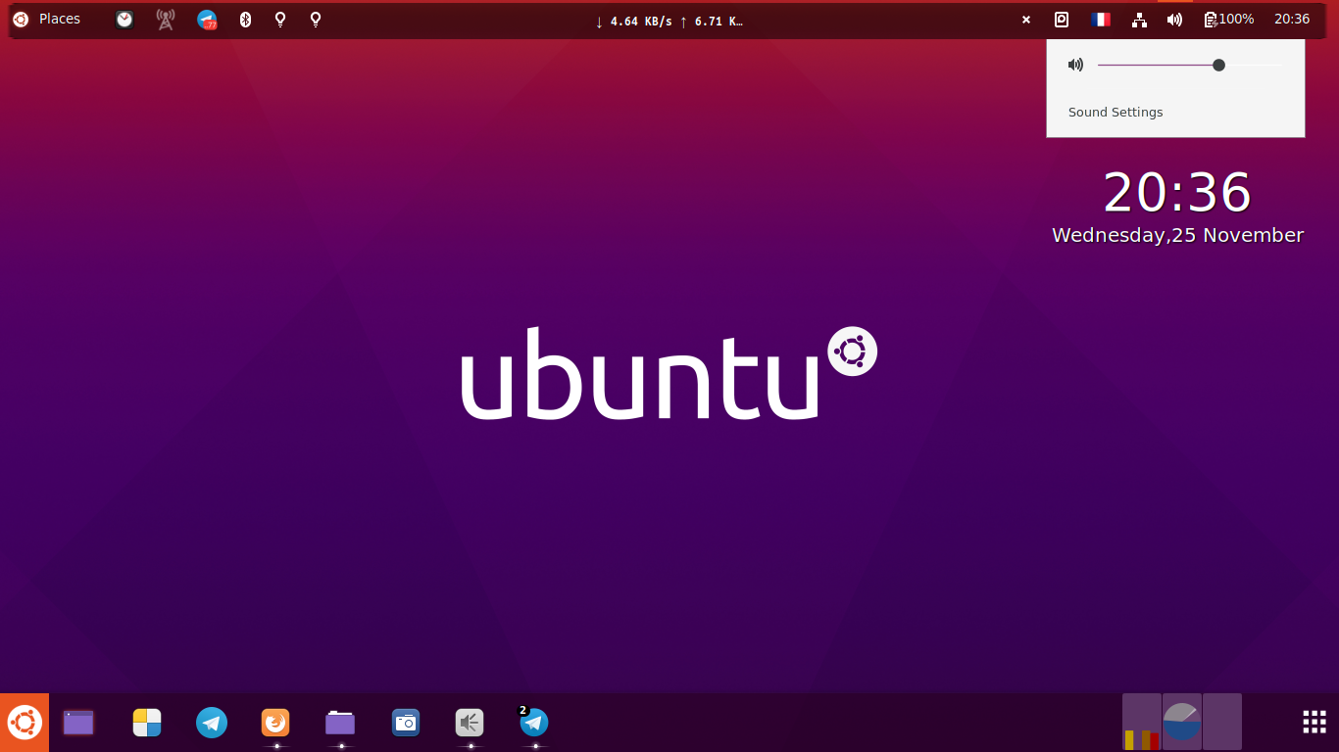Open the Places menu
Image resolution: width=1339 pixels, height=752 pixels.
point(60,19)
